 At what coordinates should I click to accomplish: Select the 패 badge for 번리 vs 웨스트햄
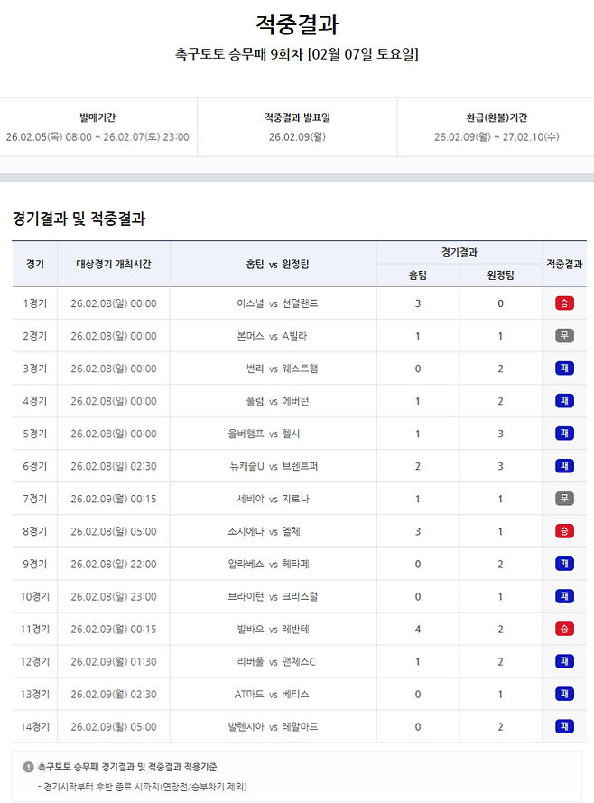pos(564,369)
